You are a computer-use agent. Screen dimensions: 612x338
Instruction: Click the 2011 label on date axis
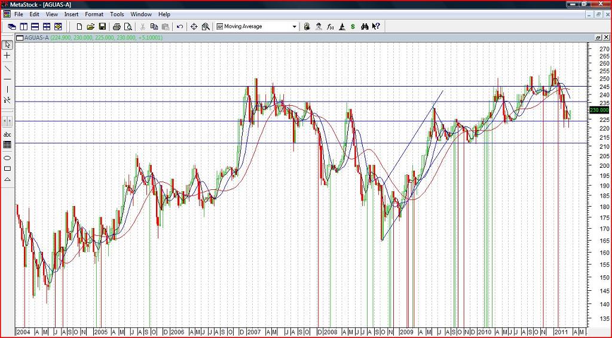[560, 332]
